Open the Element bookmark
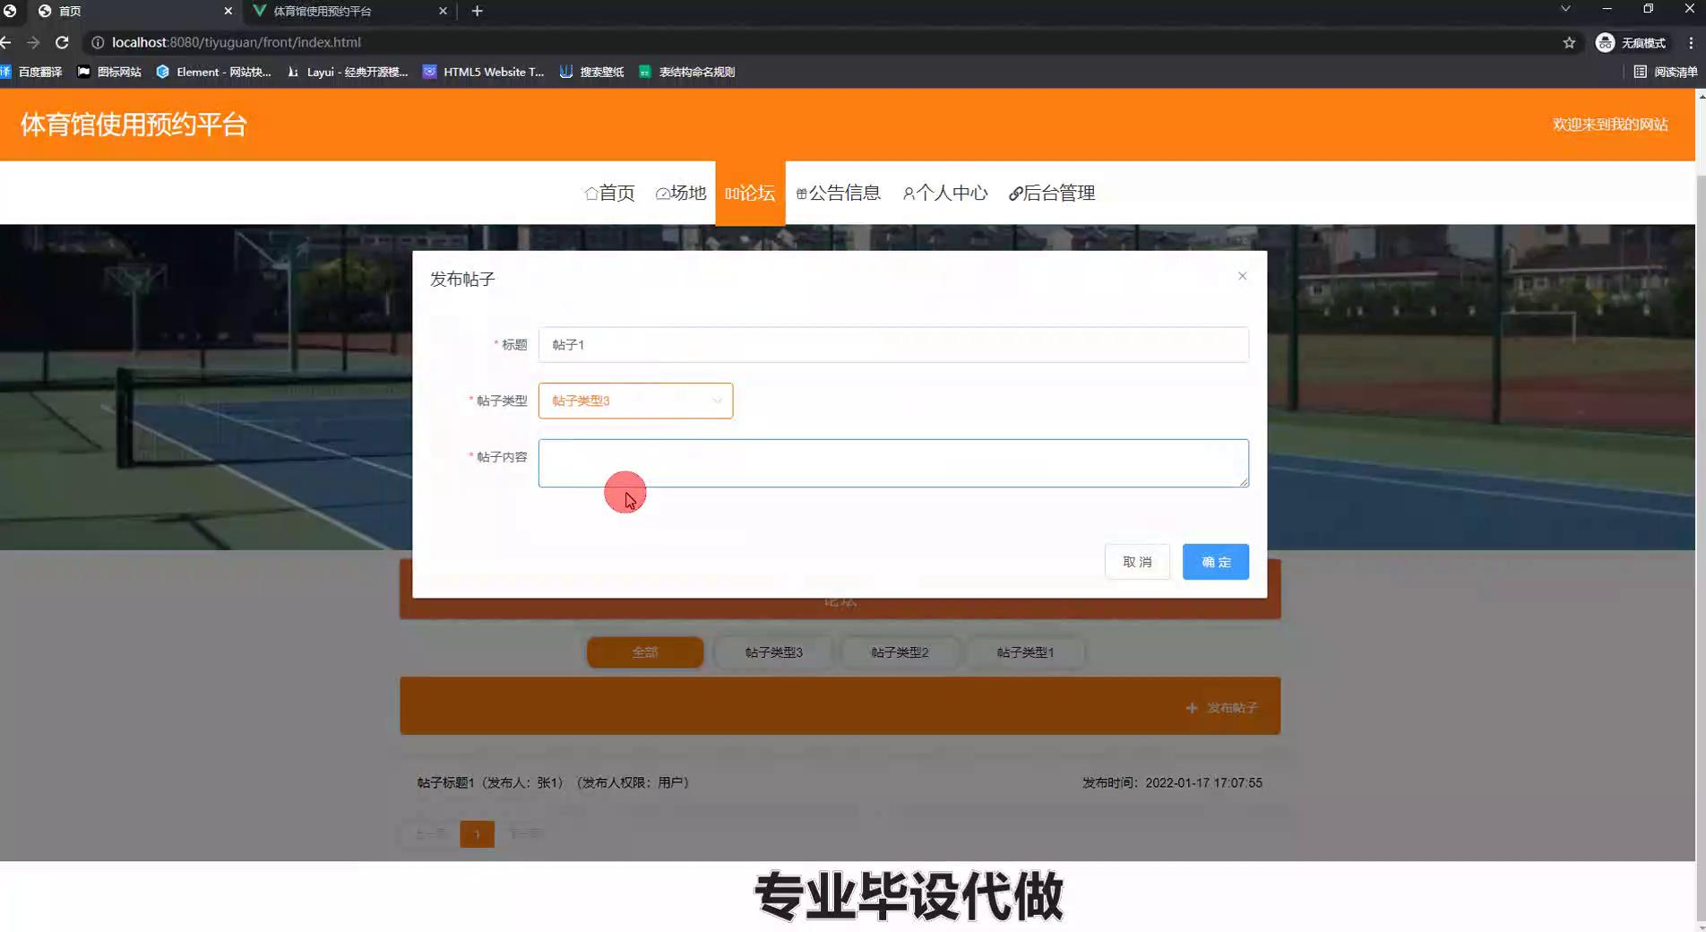The height and width of the screenshot is (932, 1706). pyautogui.click(x=213, y=72)
